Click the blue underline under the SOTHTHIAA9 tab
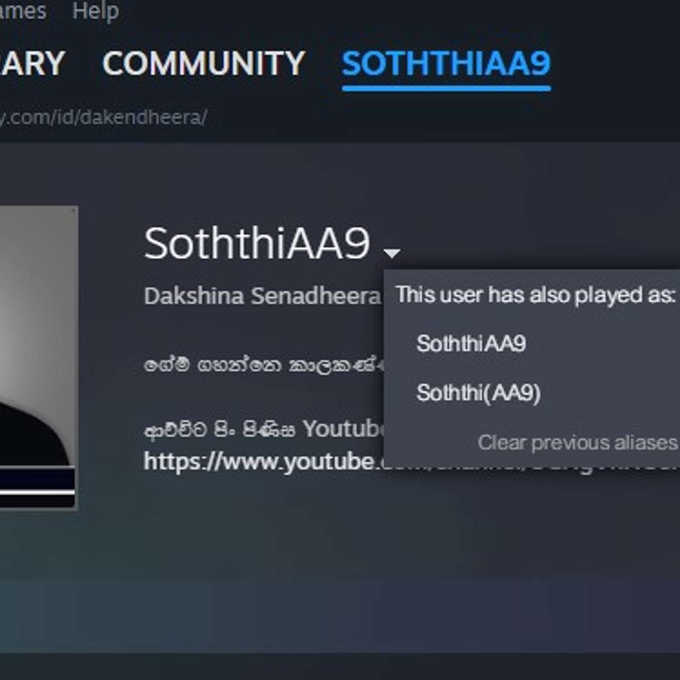 pos(446,88)
